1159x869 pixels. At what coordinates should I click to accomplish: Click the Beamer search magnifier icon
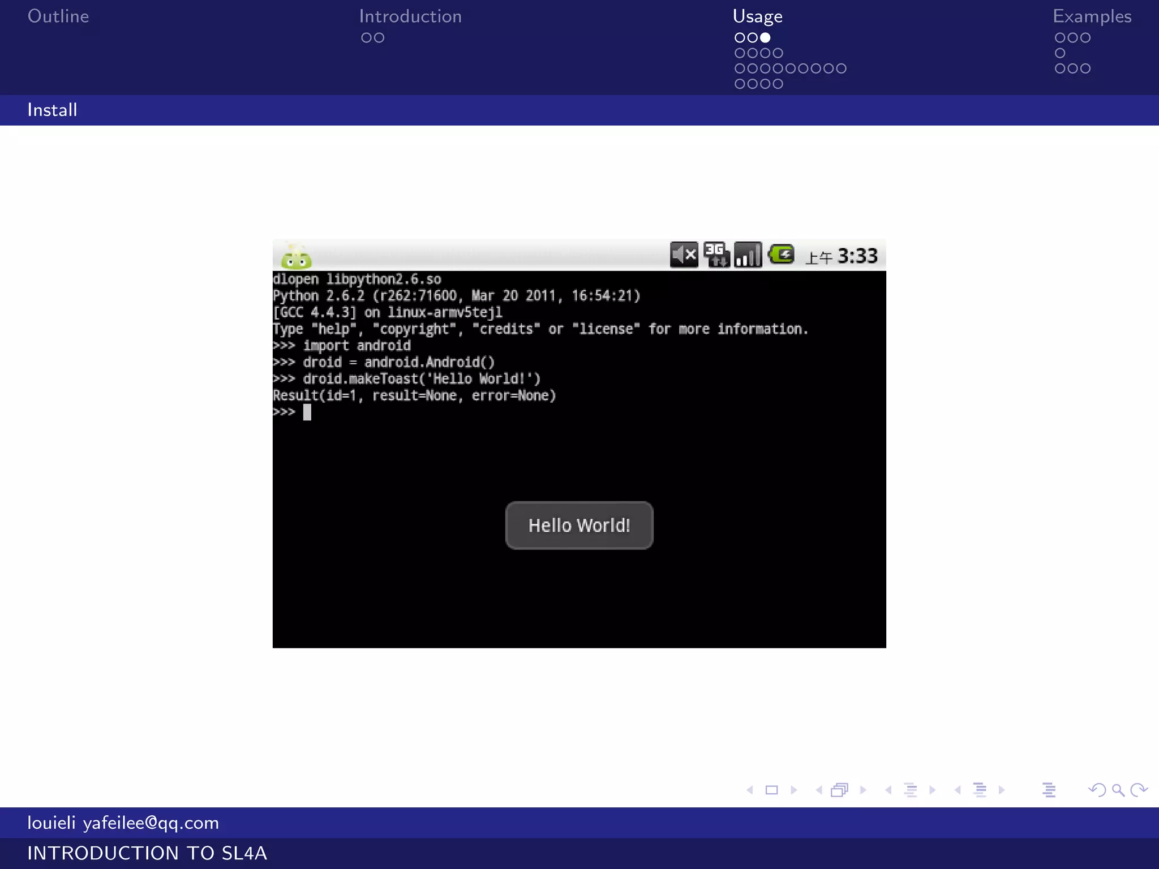point(1118,790)
